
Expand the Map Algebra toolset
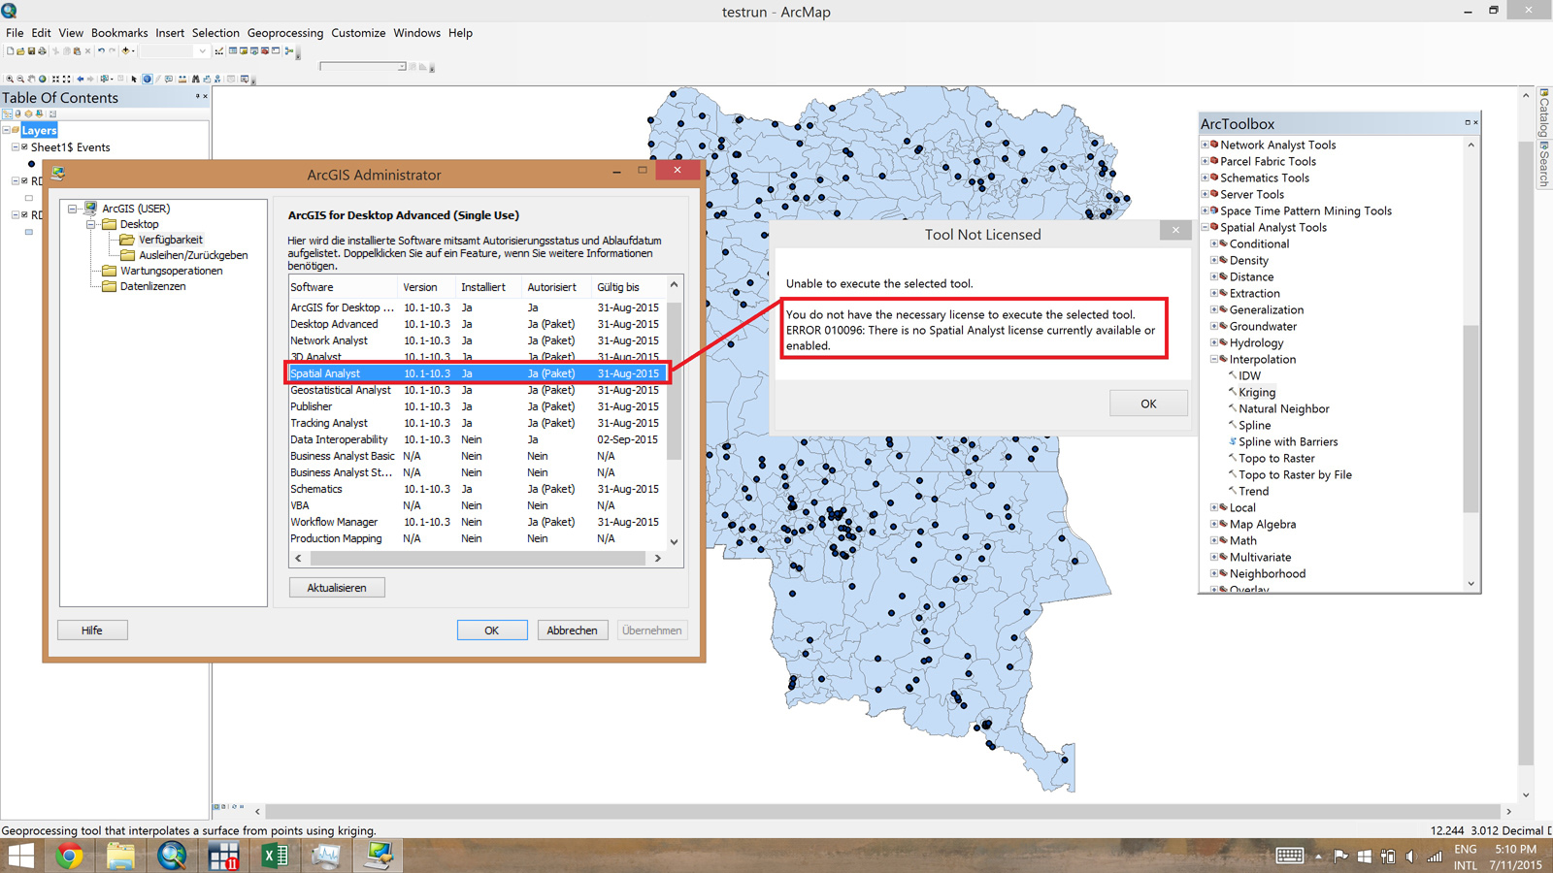(1213, 524)
